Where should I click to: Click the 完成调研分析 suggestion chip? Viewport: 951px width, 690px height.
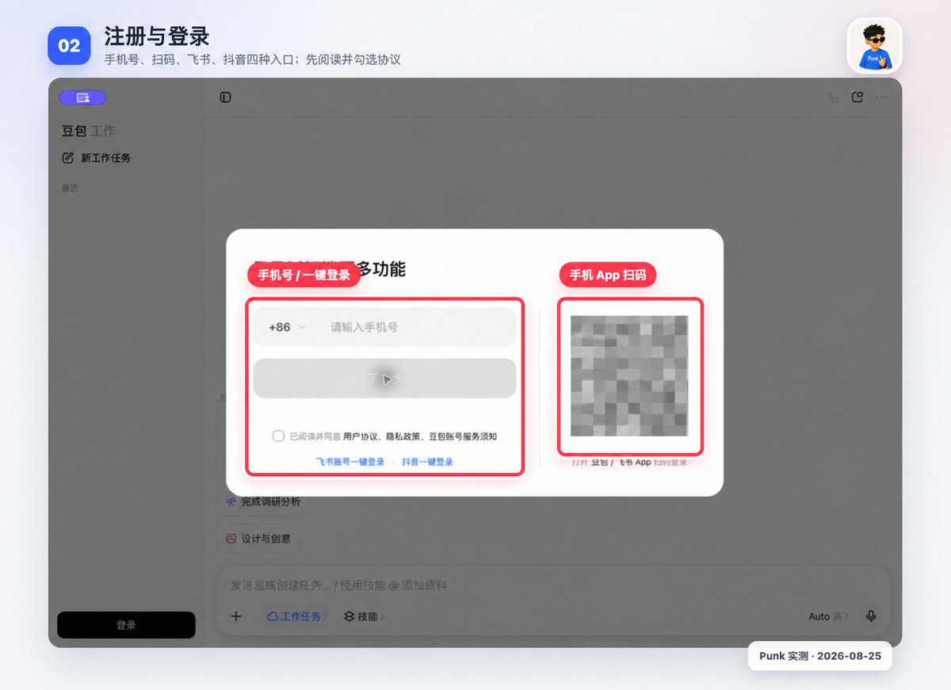(263, 501)
